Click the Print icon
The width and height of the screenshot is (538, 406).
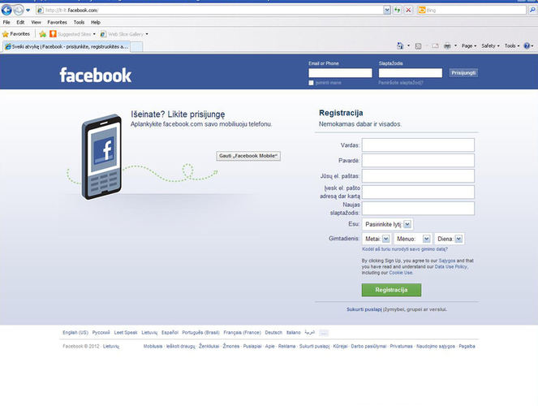(447, 45)
